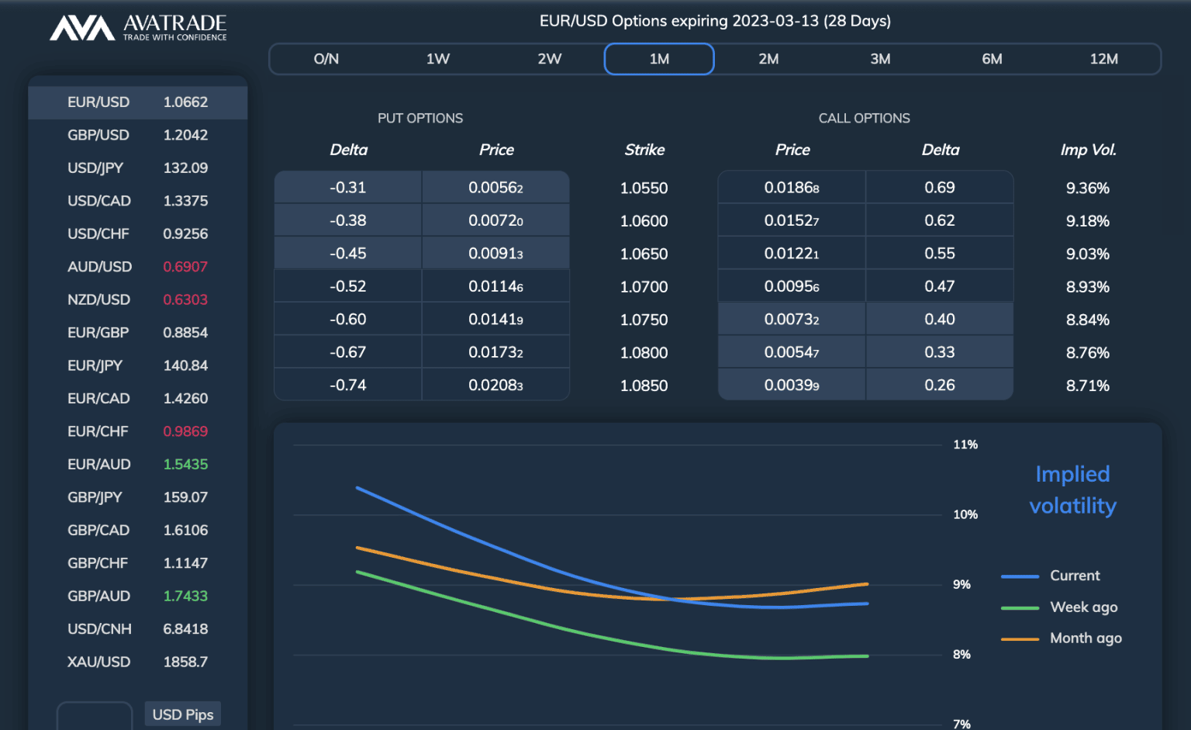Choose call price 0.00956 cell
The image size is (1191, 730).
coord(792,286)
